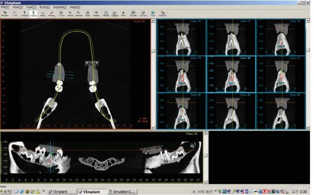Screen dimensions: 314x195
Task: Click the Capture icon
Action: coord(115,14)
